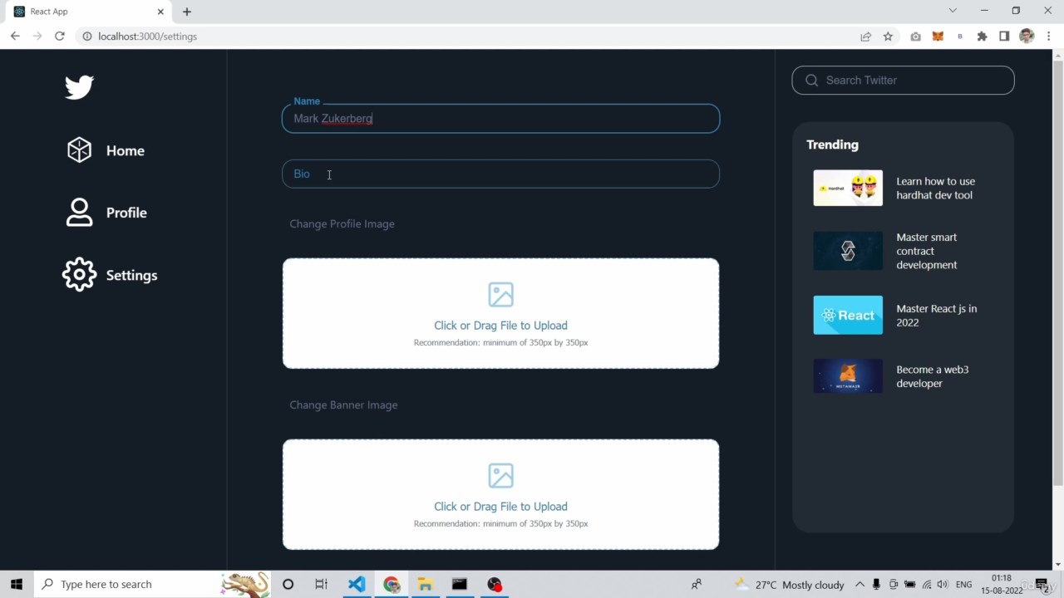The height and width of the screenshot is (598, 1064).
Task: Show hidden system tray icons
Action: 860,585
